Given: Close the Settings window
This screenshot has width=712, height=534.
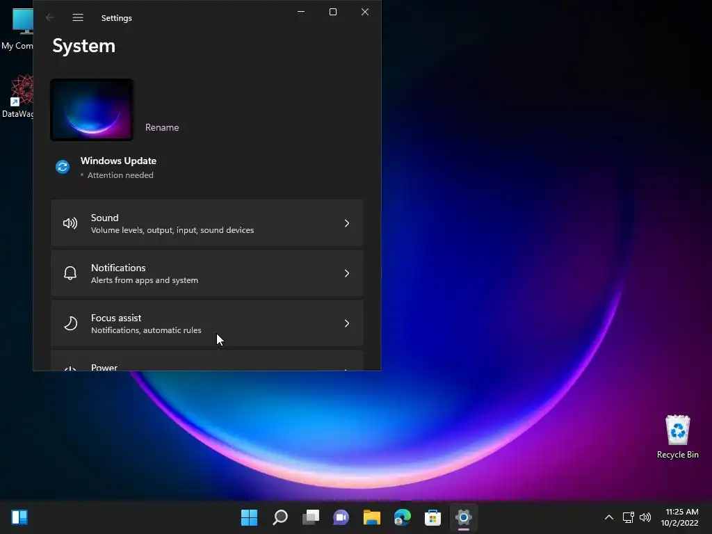Looking at the screenshot, I should click(x=365, y=12).
